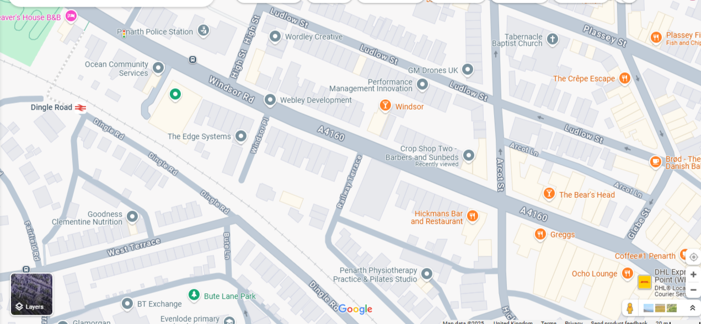
Task: Expand the imagery panel with the chevron
Action: (693, 308)
